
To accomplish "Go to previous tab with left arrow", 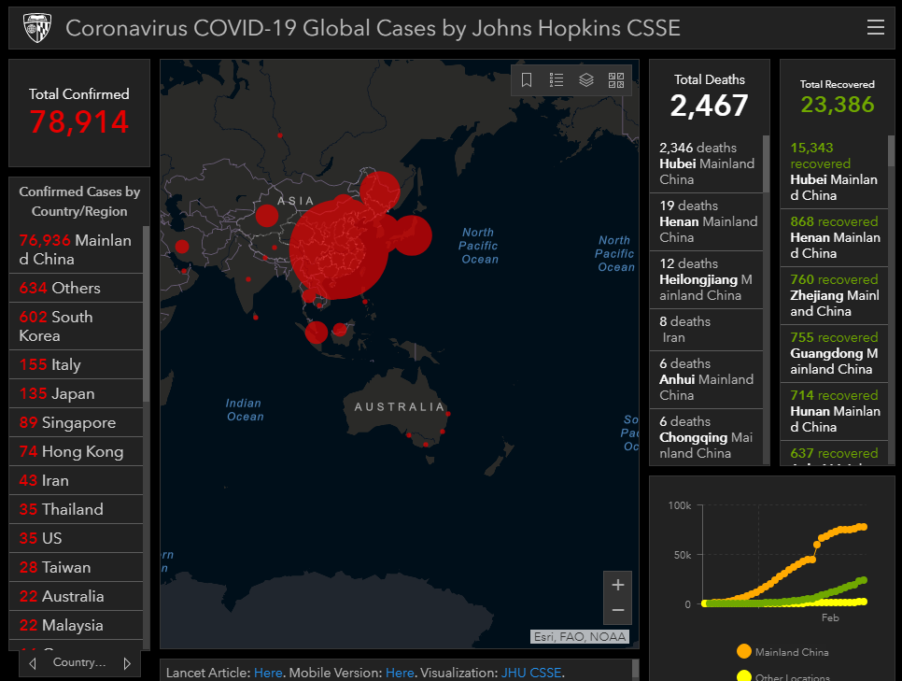I will (33, 663).
